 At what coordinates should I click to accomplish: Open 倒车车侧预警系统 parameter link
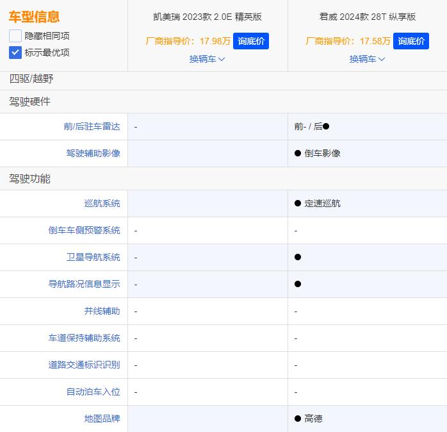[84, 230]
